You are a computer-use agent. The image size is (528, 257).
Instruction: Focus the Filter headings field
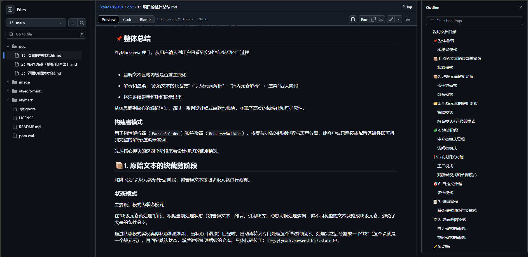474,21
